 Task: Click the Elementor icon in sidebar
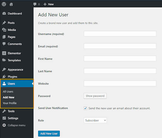[4, 53]
